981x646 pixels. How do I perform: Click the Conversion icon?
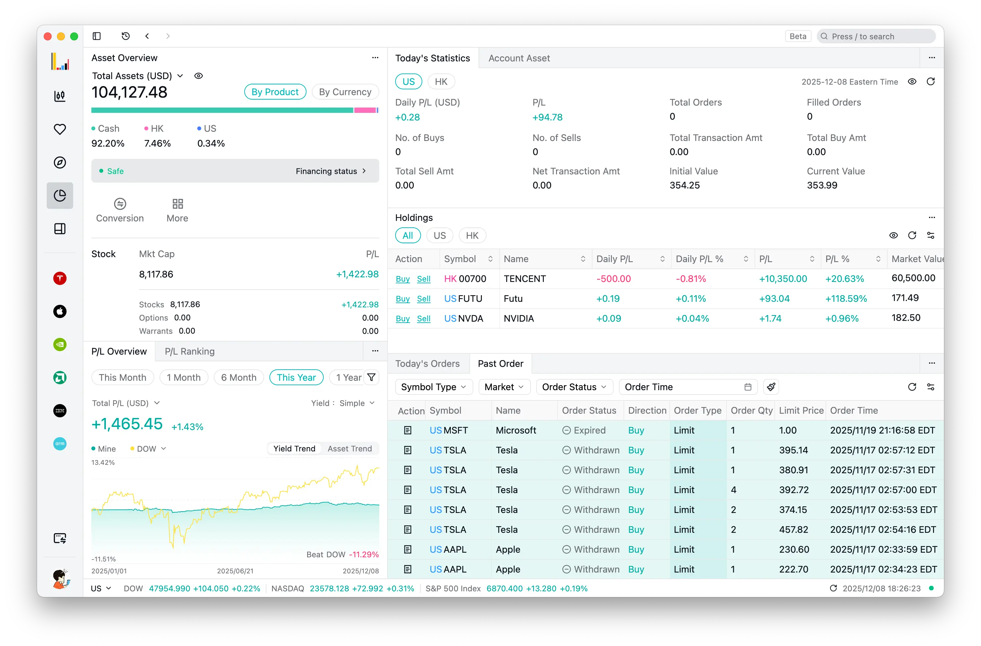tap(120, 204)
